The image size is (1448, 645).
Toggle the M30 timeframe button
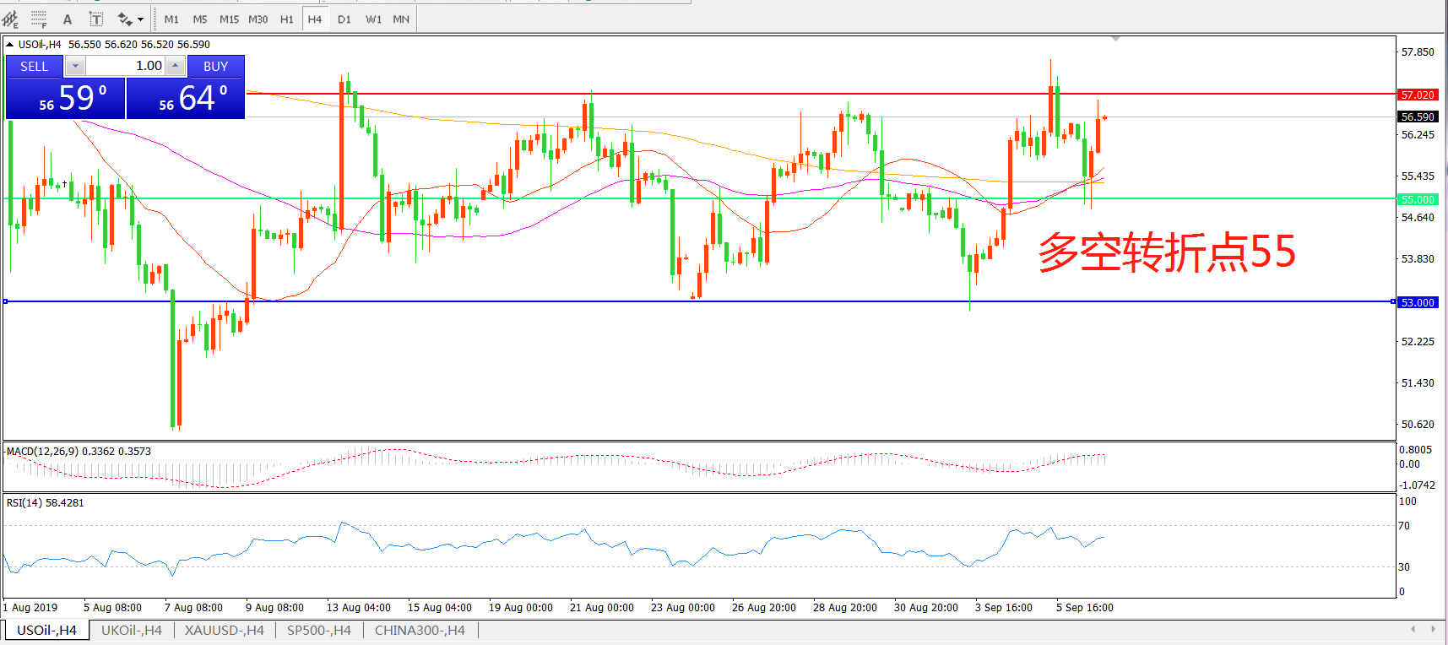click(x=258, y=19)
